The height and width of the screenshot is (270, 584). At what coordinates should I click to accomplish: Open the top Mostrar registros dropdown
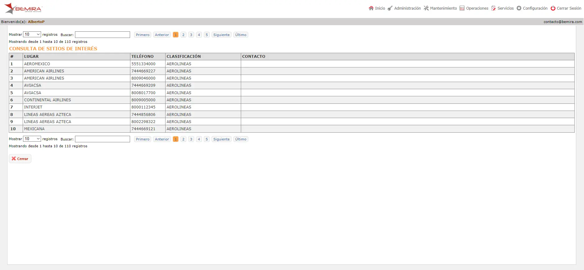tap(32, 34)
